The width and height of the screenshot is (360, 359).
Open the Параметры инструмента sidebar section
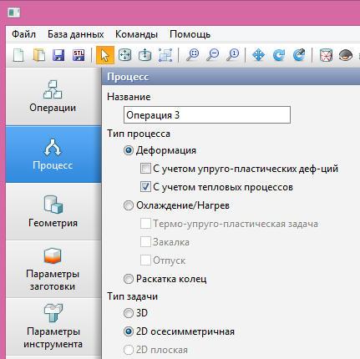click(53, 326)
